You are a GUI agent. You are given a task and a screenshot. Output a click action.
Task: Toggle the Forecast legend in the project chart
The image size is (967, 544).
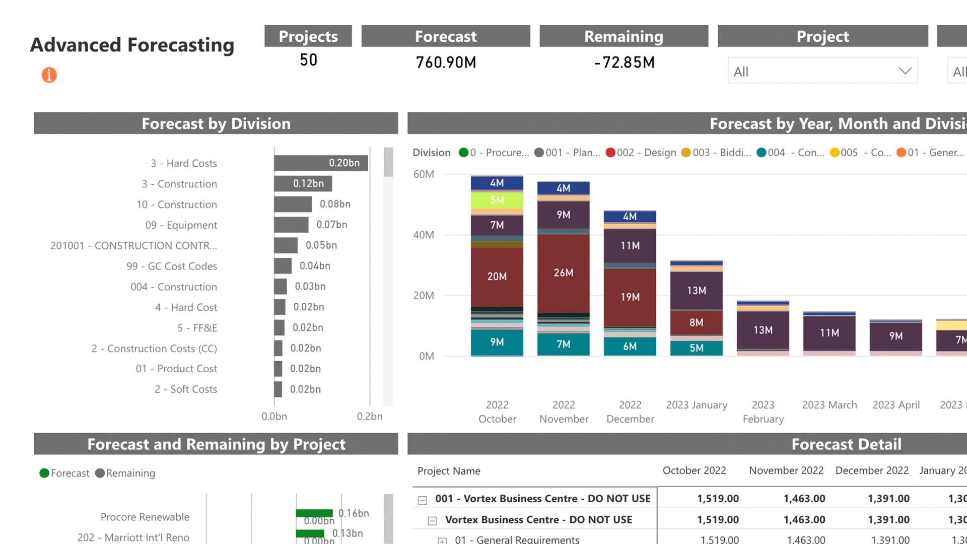tap(44, 473)
